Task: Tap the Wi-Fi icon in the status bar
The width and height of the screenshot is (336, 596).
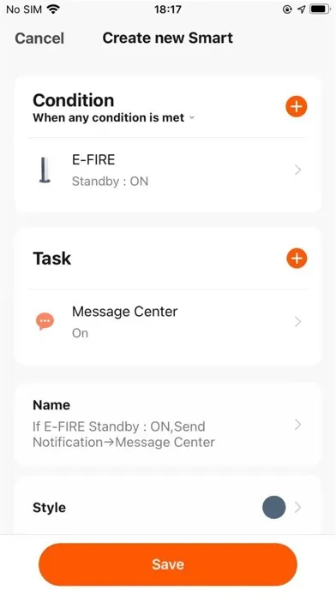Action: click(54, 9)
